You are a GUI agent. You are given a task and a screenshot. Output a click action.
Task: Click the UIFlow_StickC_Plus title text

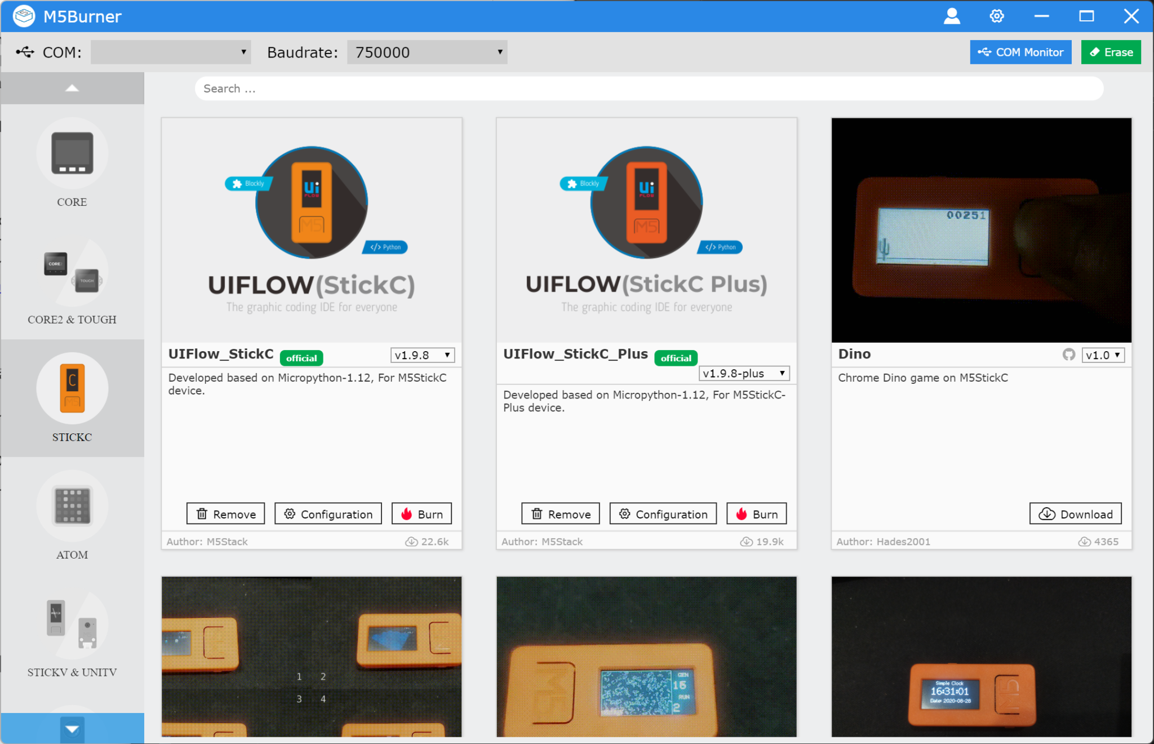pyautogui.click(x=575, y=354)
